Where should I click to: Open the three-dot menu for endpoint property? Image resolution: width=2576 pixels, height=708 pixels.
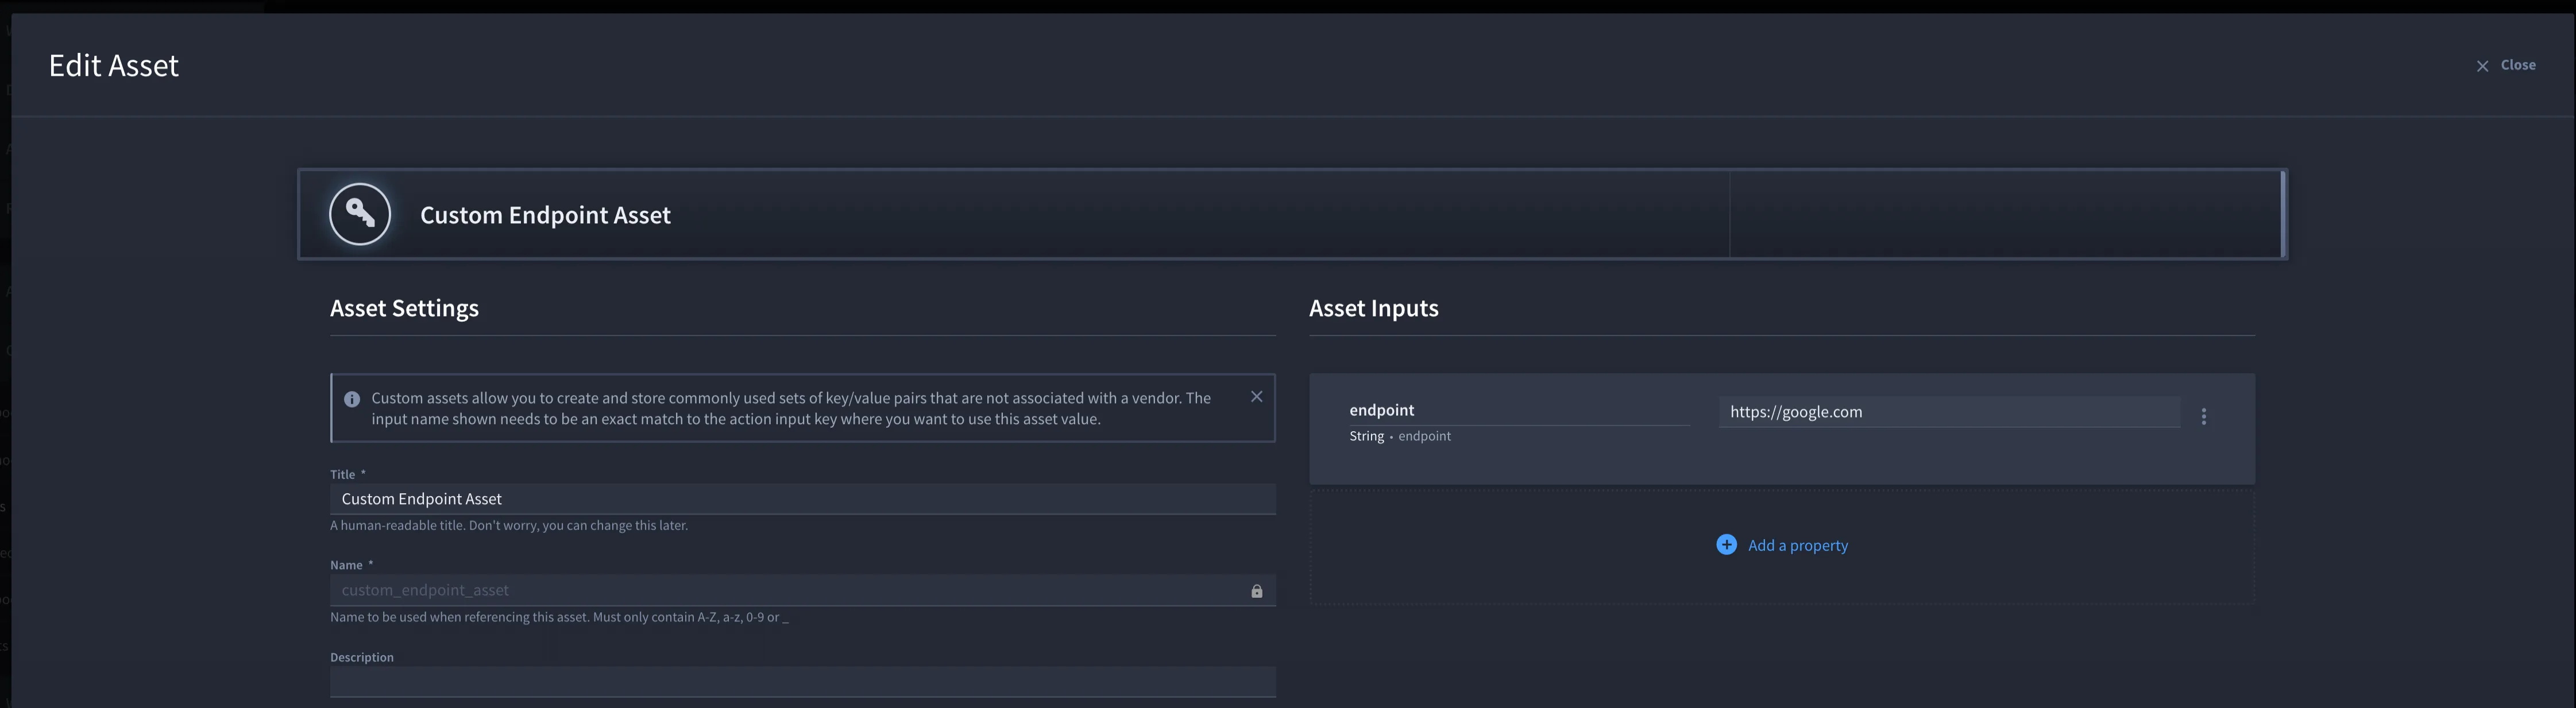click(x=2203, y=417)
